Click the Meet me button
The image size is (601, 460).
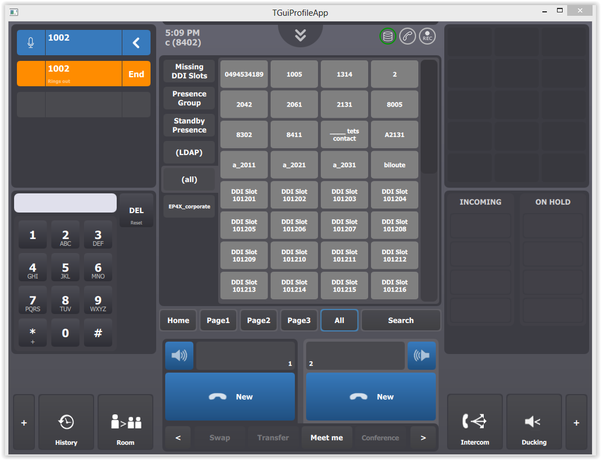tap(326, 438)
